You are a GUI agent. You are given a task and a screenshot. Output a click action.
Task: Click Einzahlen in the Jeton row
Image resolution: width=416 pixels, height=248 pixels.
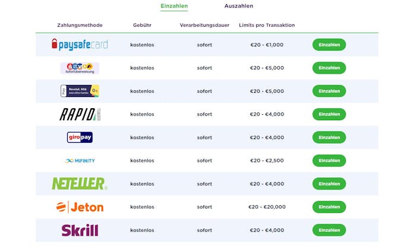click(329, 207)
